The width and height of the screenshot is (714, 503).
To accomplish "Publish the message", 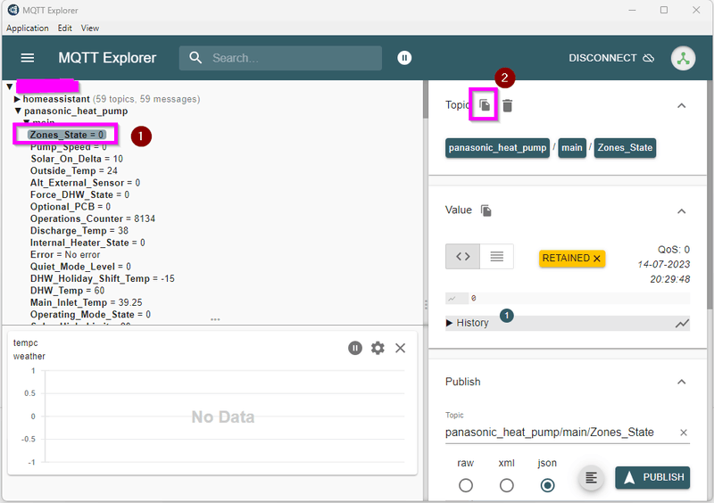I will coord(652,477).
